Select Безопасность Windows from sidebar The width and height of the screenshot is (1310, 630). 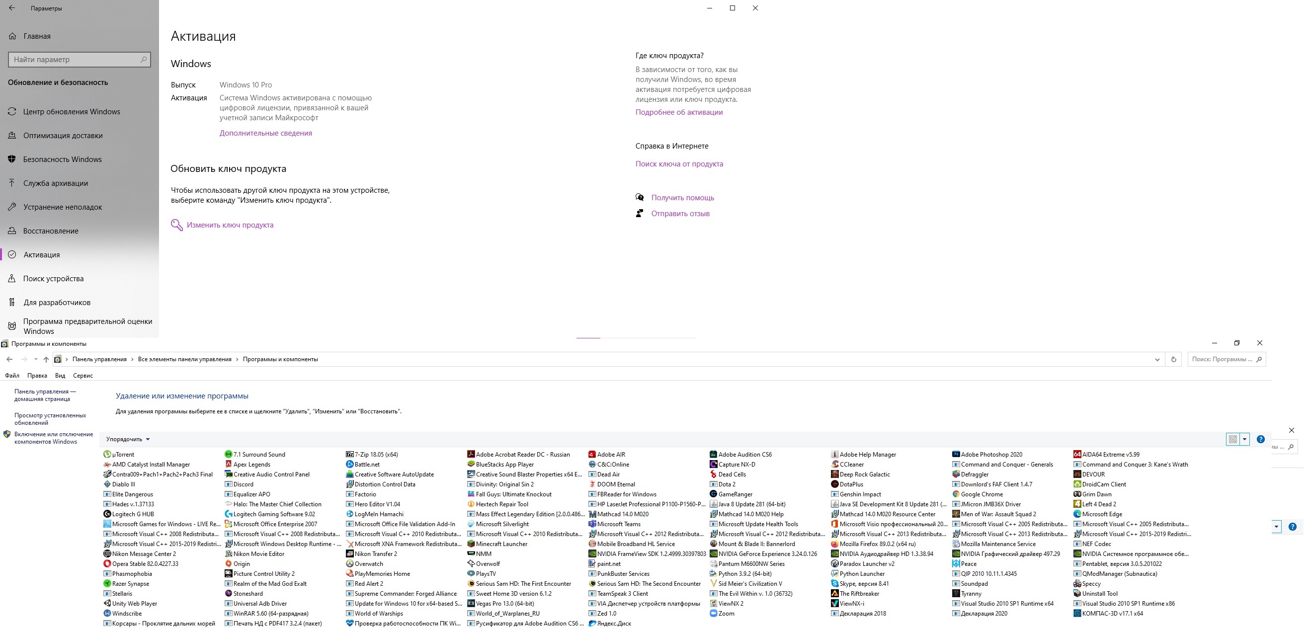63,159
